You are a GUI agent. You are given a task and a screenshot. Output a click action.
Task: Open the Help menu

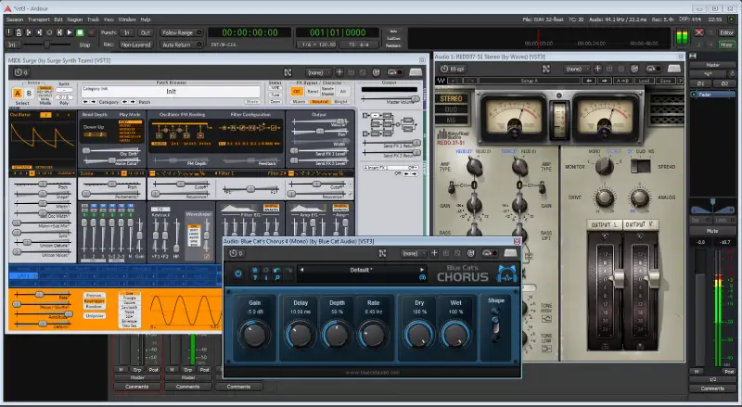146,19
